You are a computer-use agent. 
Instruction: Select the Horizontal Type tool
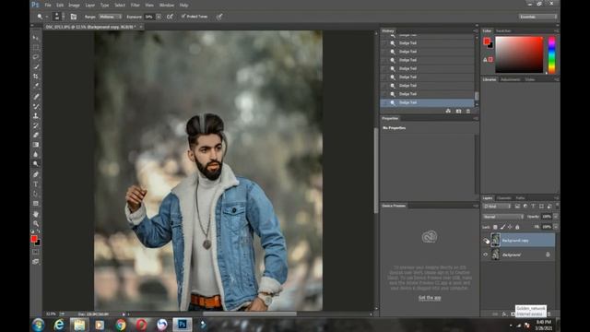coord(36,184)
